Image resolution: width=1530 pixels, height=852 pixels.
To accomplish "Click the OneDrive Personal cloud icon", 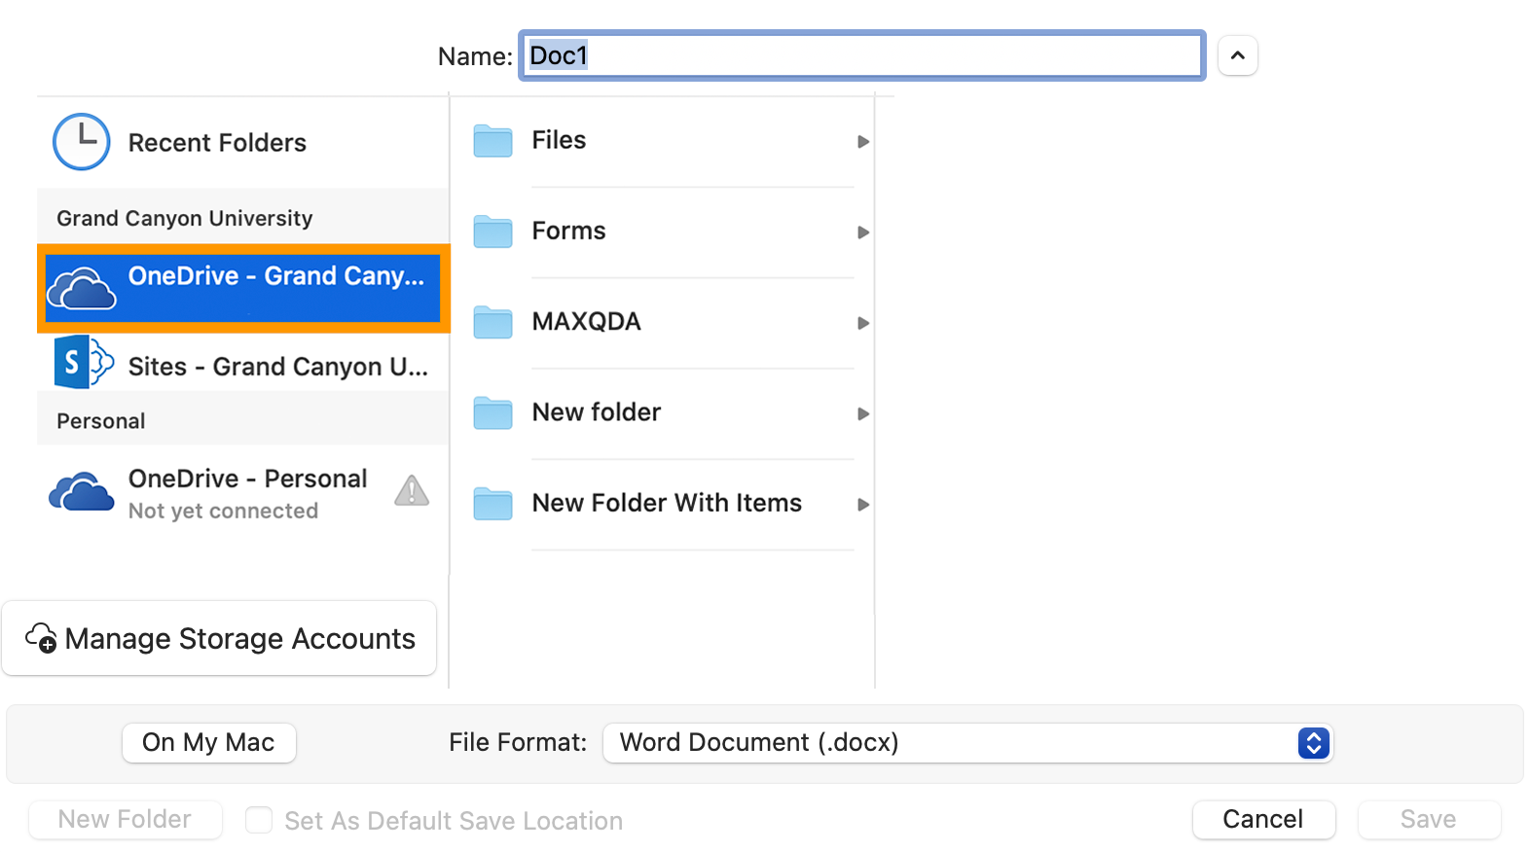I will click(82, 492).
